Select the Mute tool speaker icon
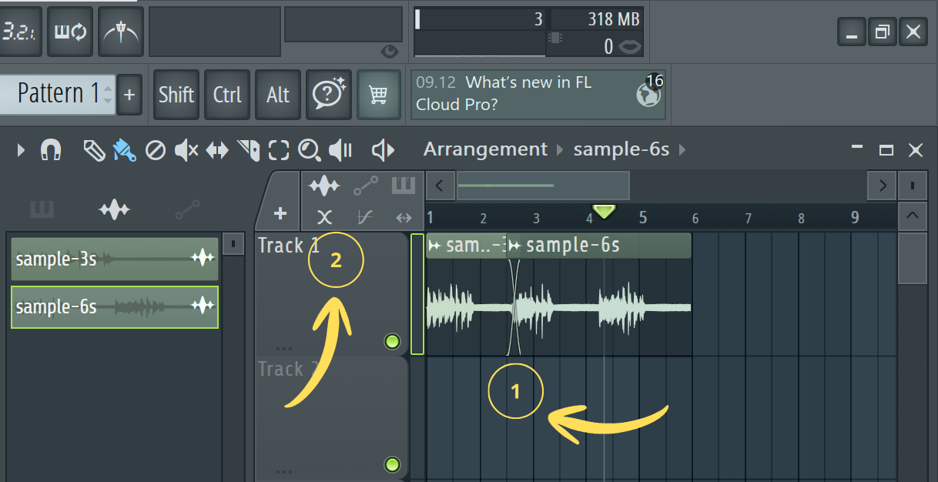 [186, 150]
